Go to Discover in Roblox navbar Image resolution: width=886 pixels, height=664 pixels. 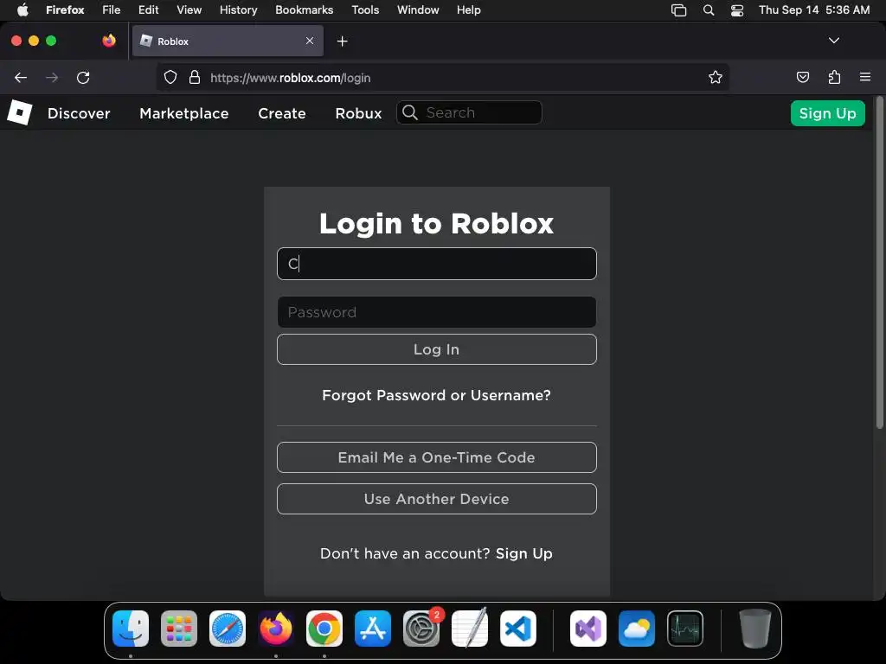click(79, 113)
